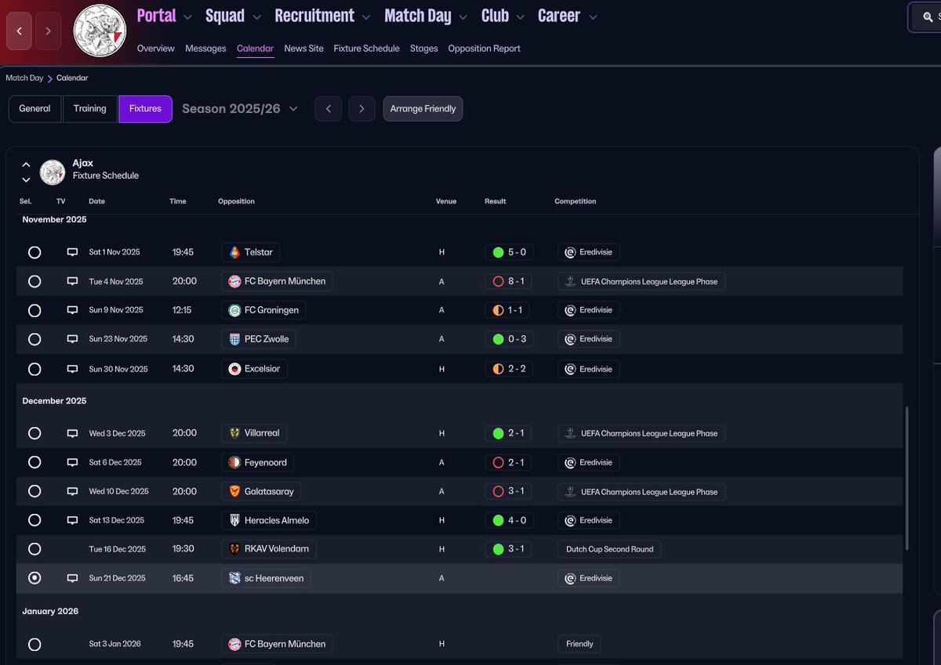Select the Excelsior fixture radio button
941x665 pixels.
click(35, 369)
